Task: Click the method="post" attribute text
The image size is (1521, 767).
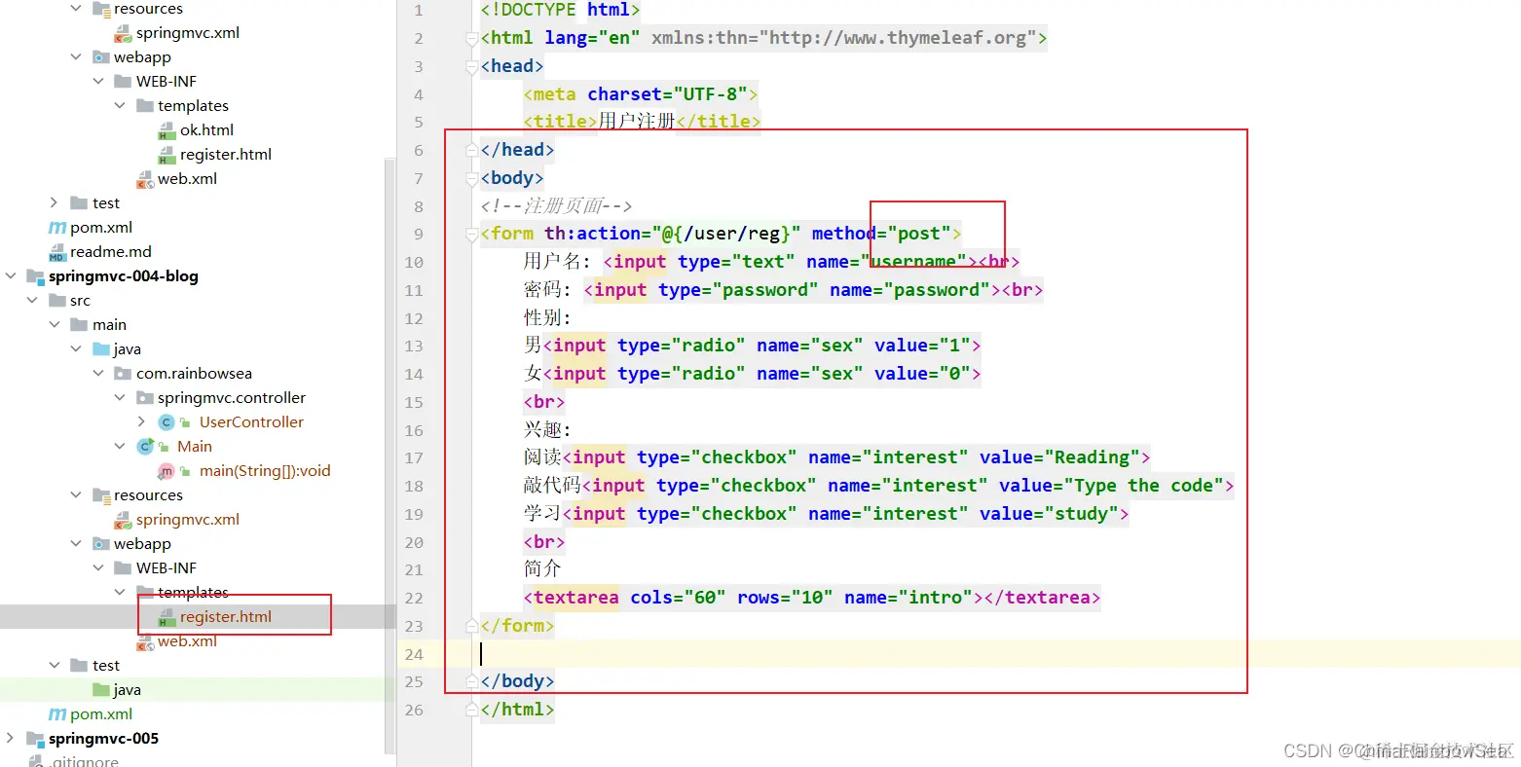Action: tap(881, 234)
